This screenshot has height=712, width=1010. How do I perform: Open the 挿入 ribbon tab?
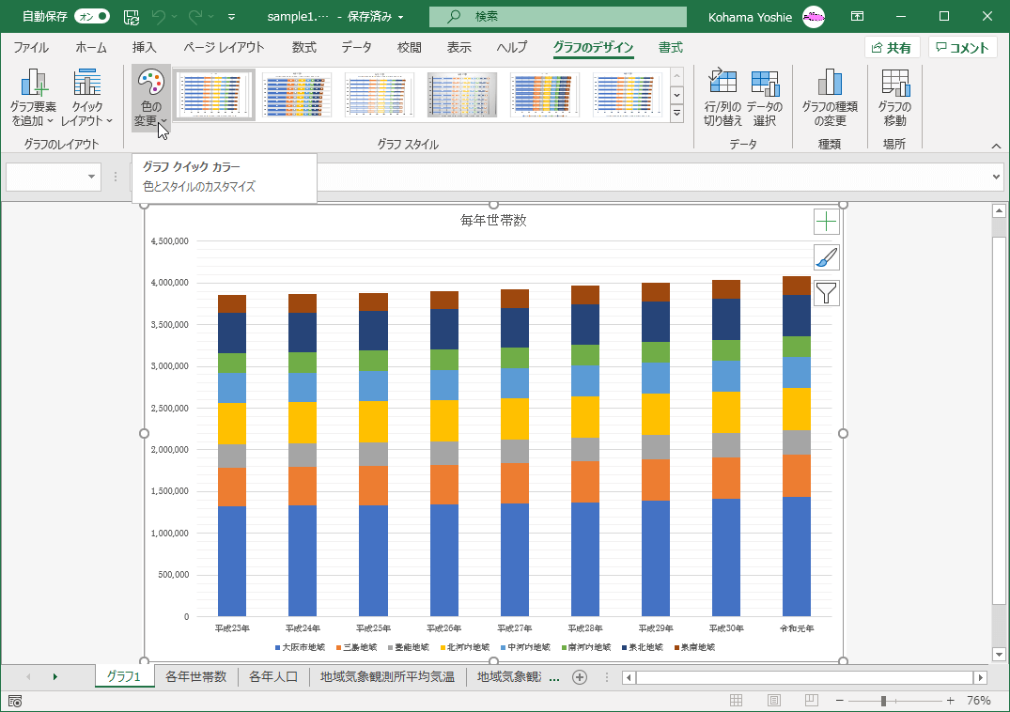click(x=144, y=48)
